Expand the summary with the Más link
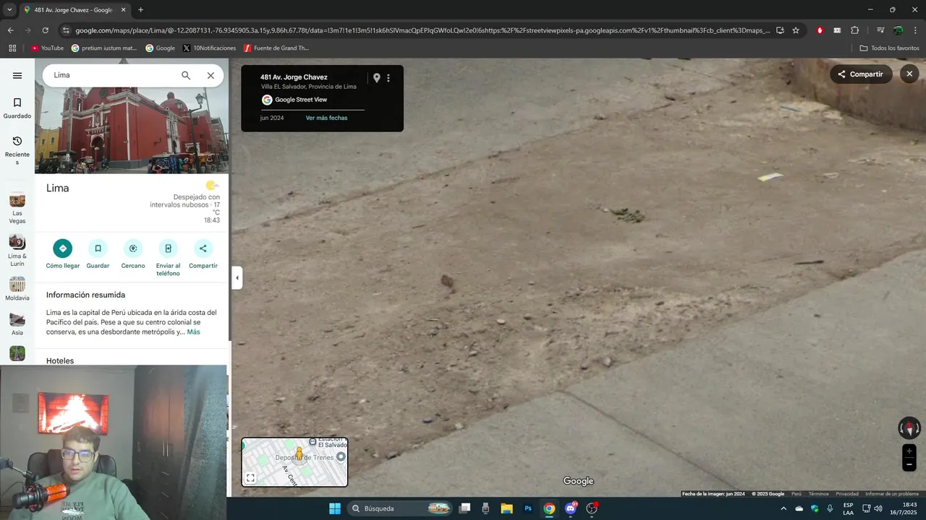 pos(193,332)
